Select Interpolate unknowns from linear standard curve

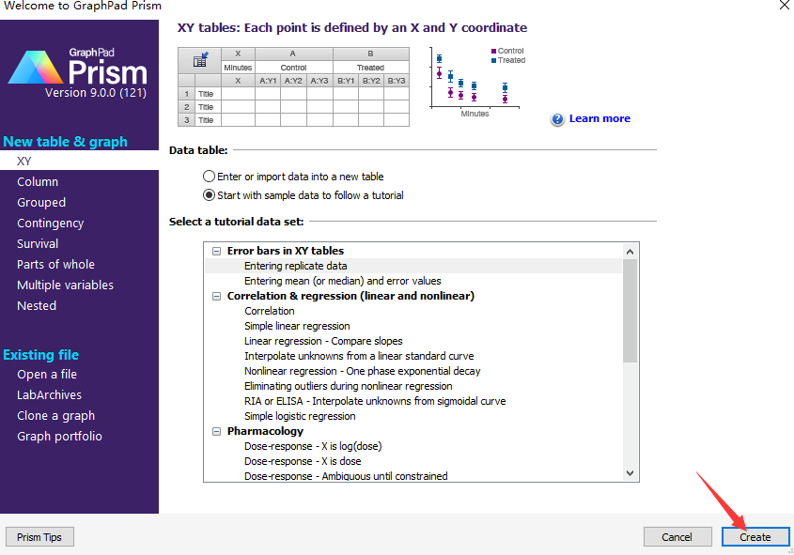point(359,356)
